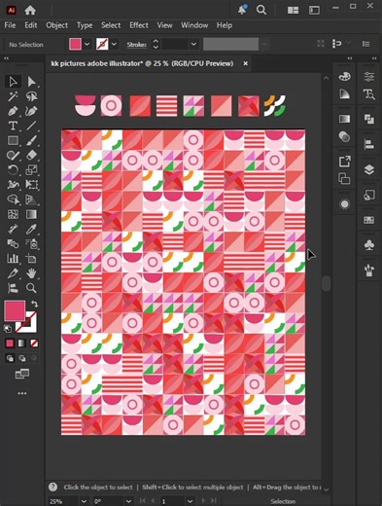The width and height of the screenshot is (382, 506).
Task: Set paint mode to Gradient
Action: click(x=21, y=343)
